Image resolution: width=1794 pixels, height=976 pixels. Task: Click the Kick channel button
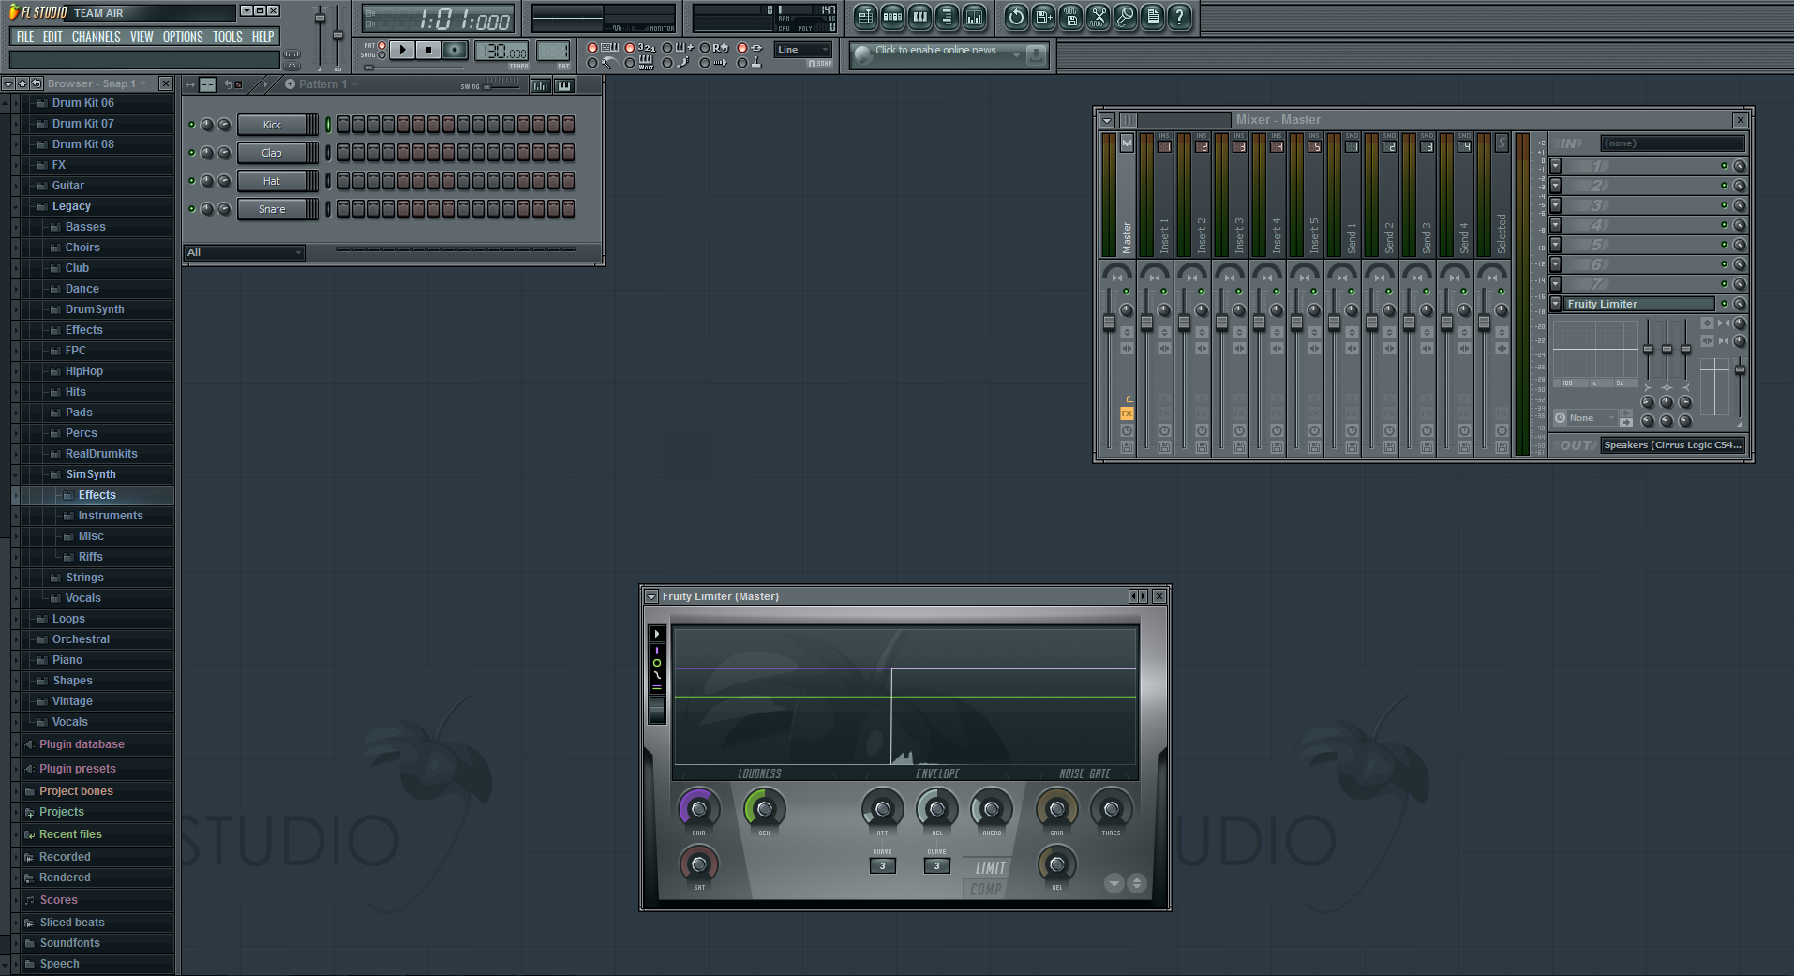coord(272,125)
